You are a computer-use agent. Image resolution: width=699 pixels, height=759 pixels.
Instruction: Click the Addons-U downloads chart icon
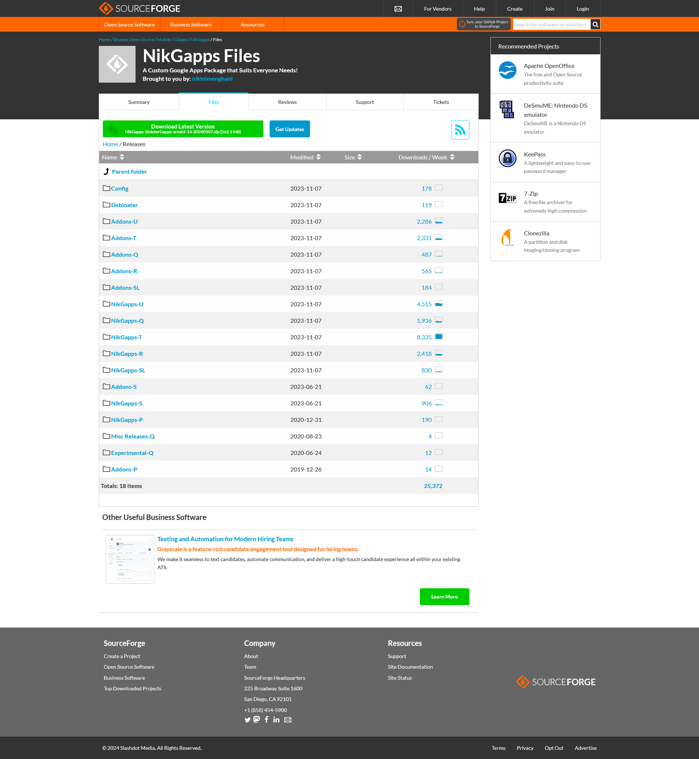(439, 221)
